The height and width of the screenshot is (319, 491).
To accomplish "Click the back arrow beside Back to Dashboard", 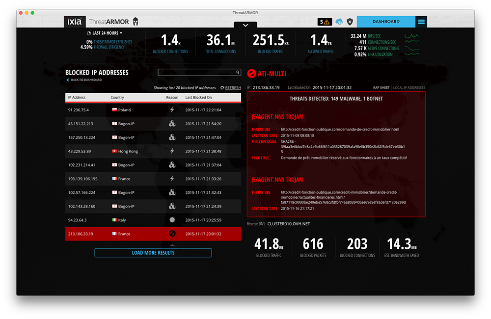I will click(68, 80).
